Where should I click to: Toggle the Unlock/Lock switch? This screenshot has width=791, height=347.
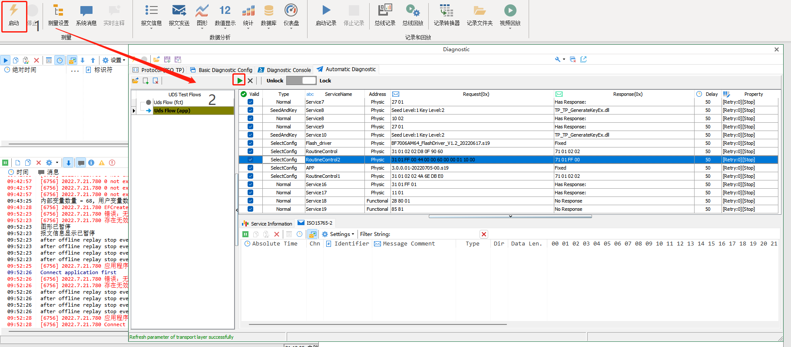[x=301, y=81]
